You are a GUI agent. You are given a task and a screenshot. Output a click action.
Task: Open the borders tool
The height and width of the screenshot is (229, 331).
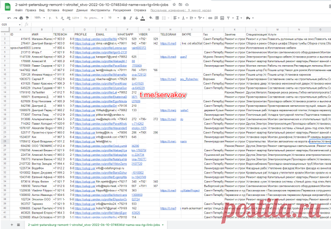point(157,18)
